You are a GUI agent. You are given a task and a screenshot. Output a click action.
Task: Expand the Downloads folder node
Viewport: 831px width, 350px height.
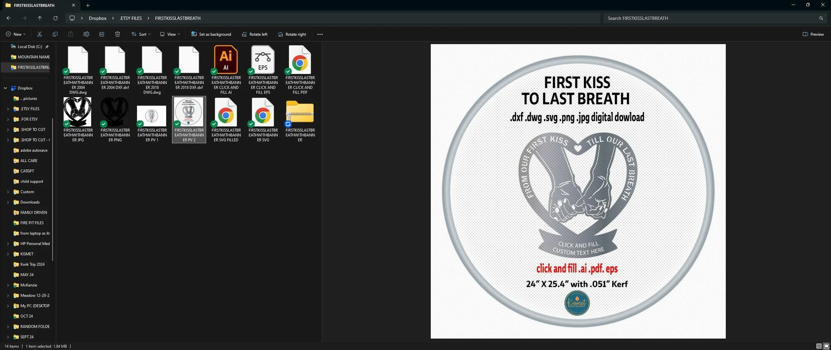8,202
